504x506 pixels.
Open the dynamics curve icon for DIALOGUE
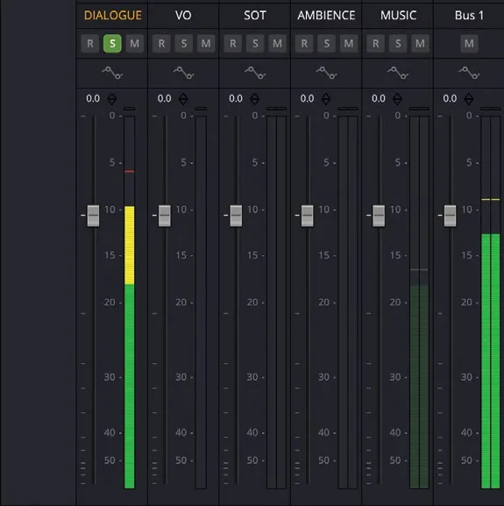click(112, 73)
